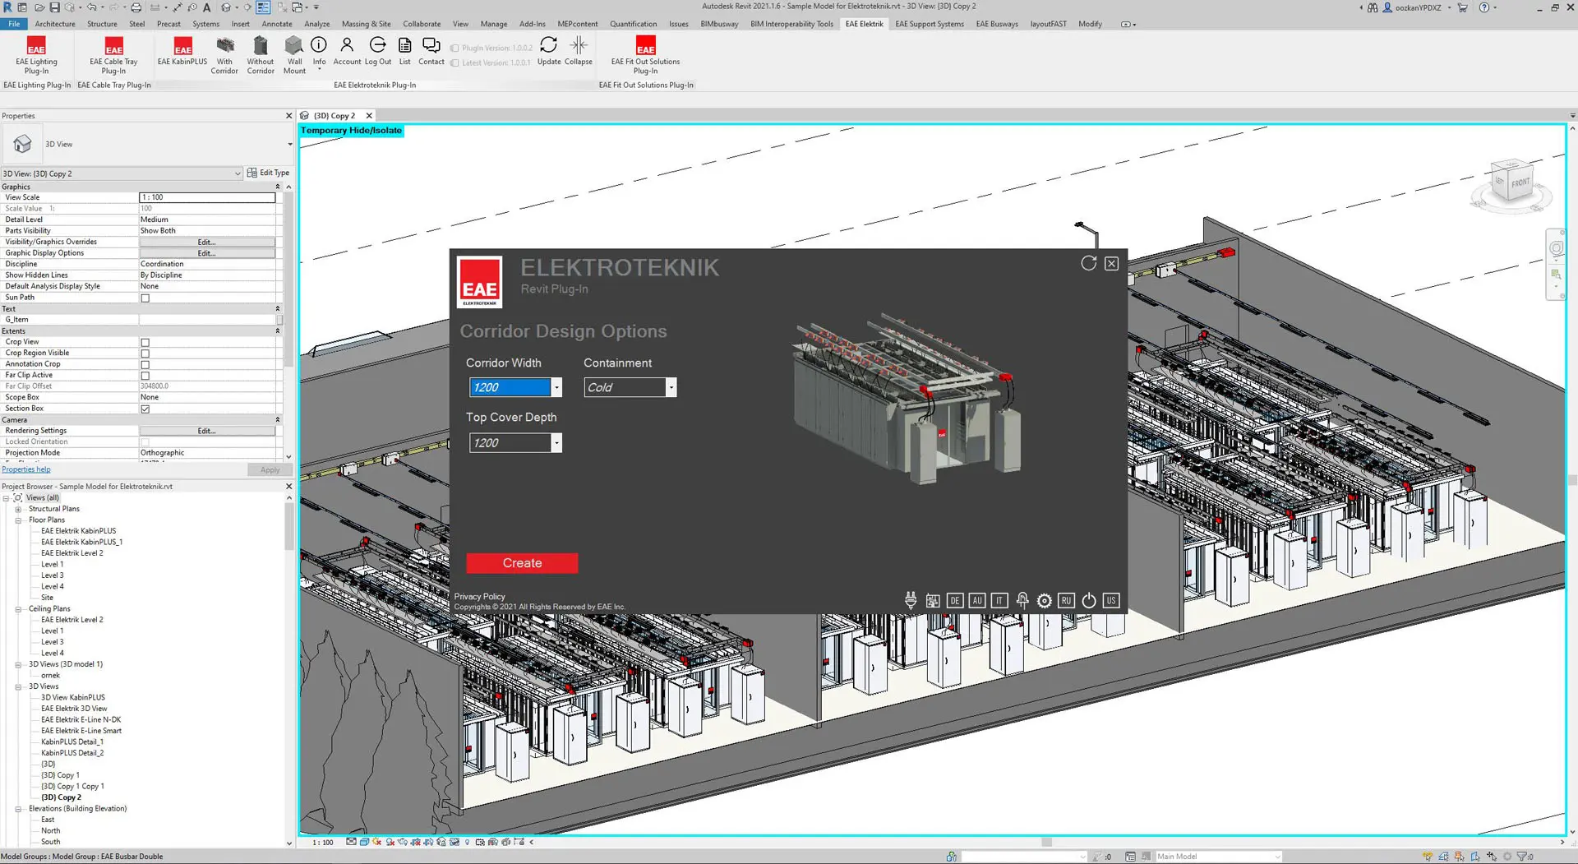Viewport: 1578px width, 864px height.
Task: Switch to the Manage ribbon tab
Action: tap(494, 24)
